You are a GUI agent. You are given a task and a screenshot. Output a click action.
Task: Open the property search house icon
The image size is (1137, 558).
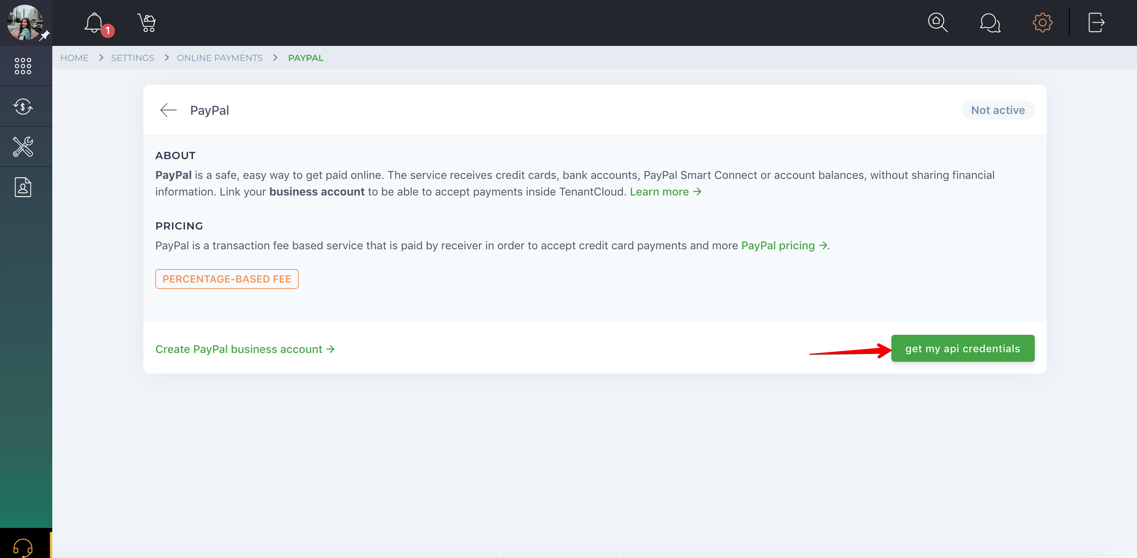coord(937,23)
